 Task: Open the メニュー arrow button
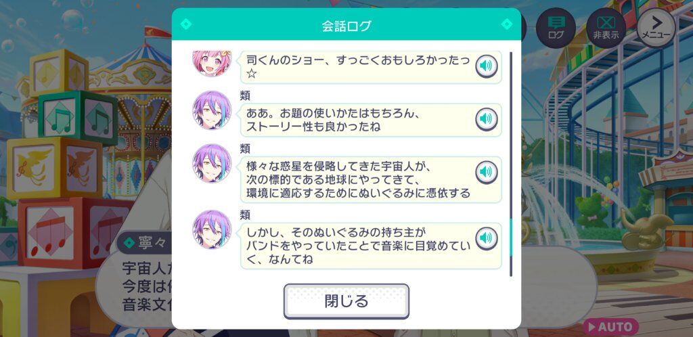[656, 28]
